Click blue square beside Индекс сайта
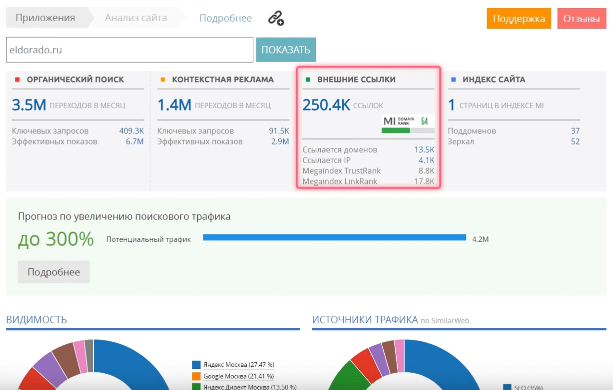Image resolution: width=613 pixels, height=390 pixels. click(453, 79)
